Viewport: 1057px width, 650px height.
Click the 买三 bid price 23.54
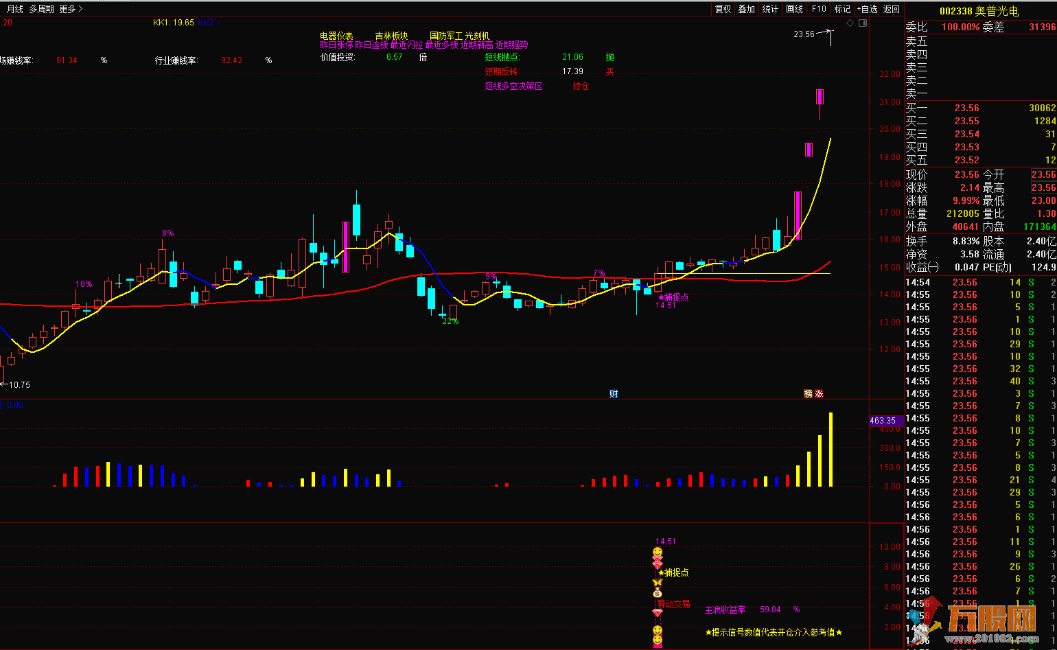tap(966, 134)
